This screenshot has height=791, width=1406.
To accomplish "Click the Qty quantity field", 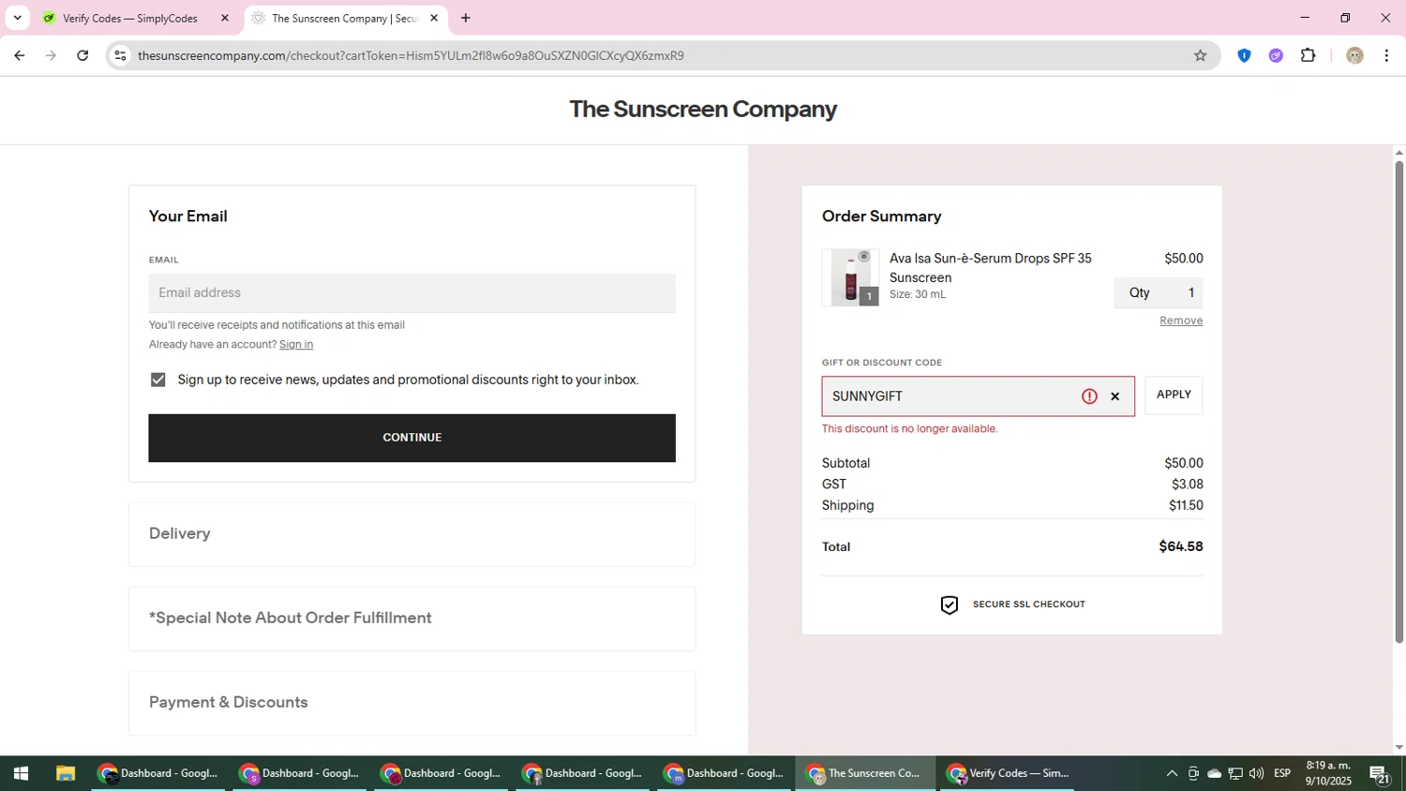I will click(1159, 292).
